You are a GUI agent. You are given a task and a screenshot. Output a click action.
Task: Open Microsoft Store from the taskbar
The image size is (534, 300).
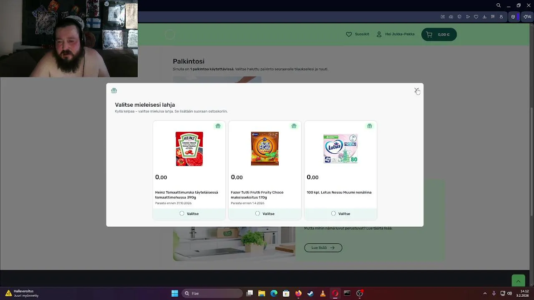click(286, 293)
